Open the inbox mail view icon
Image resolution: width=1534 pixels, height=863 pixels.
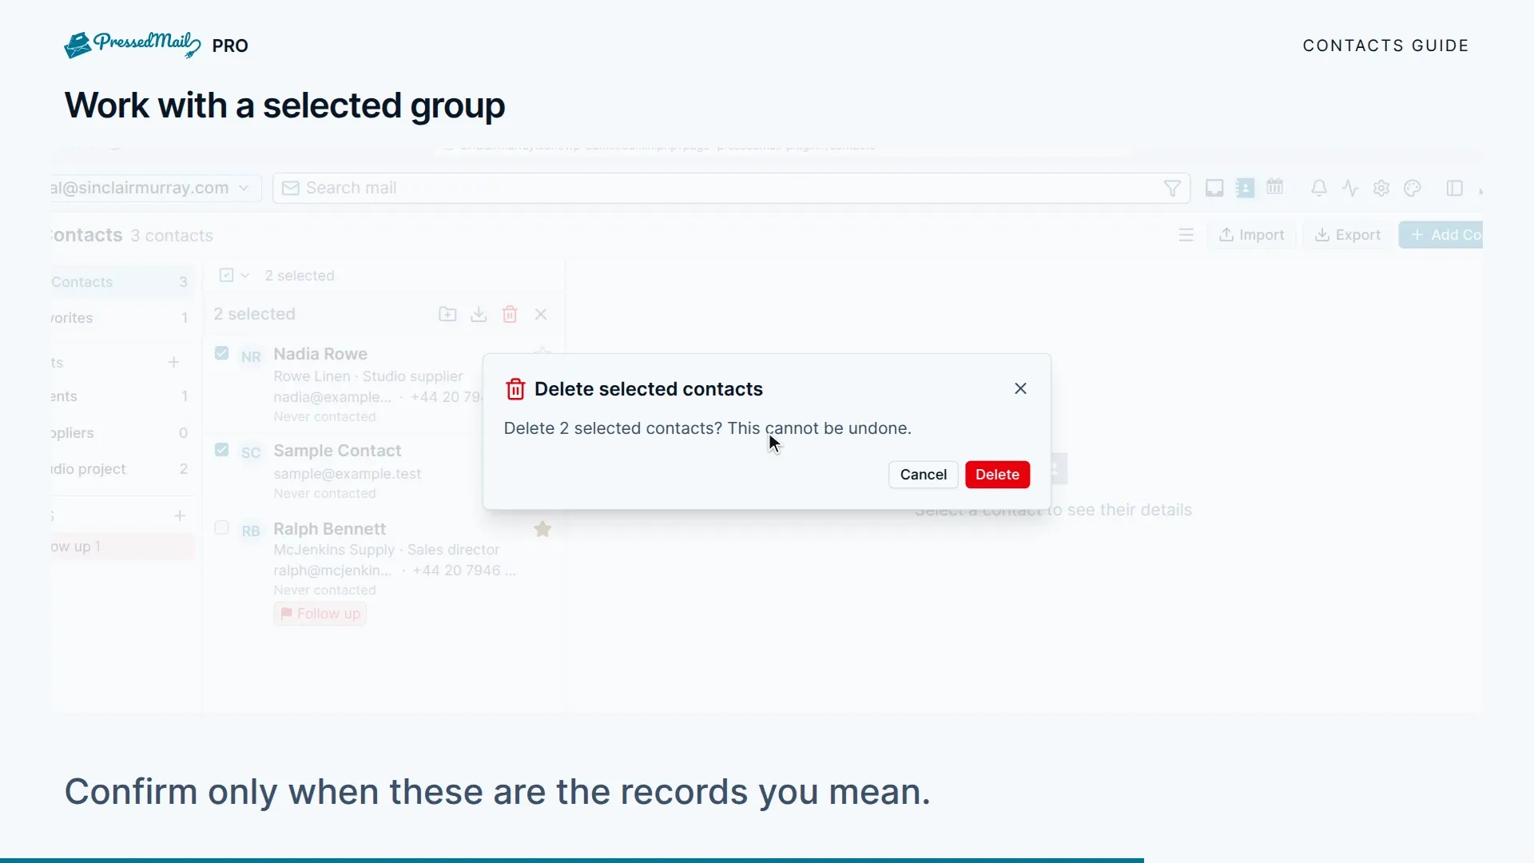coord(1214,189)
